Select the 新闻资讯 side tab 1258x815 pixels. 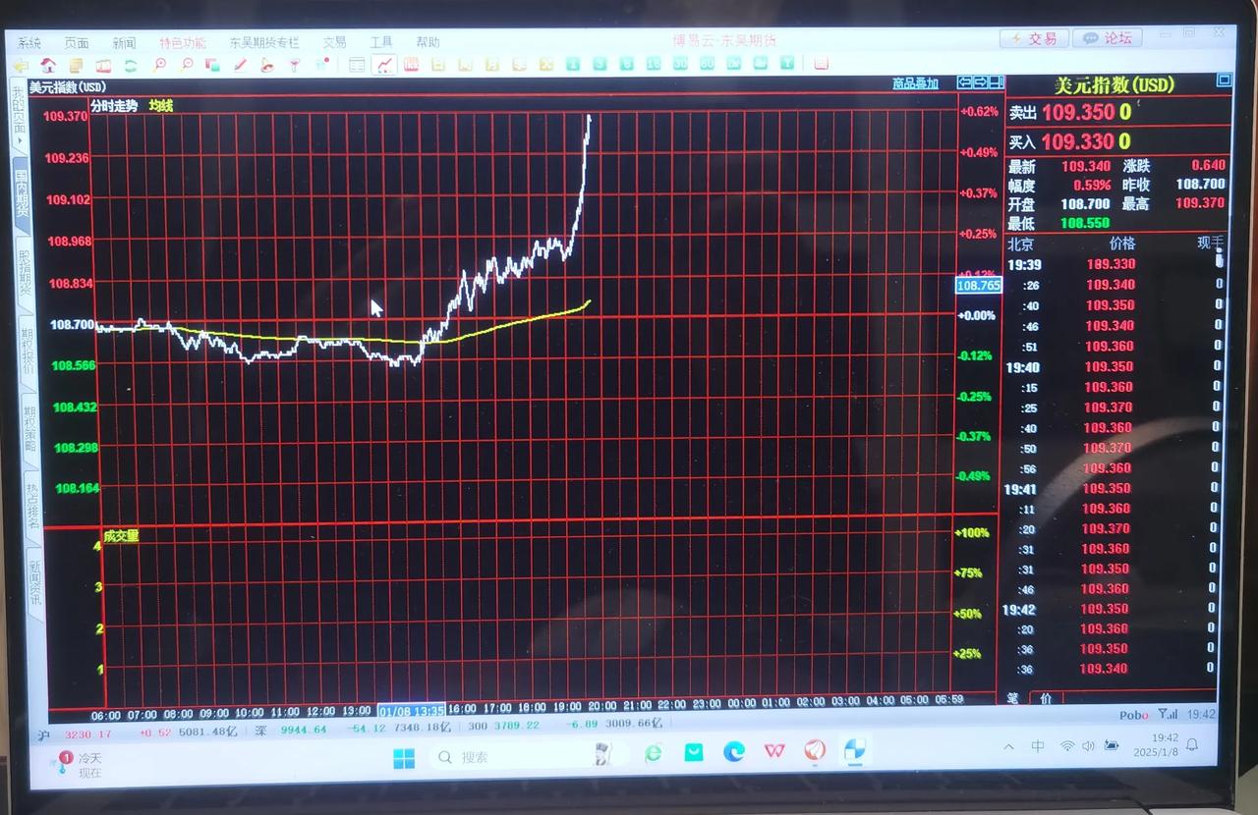point(34,583)
